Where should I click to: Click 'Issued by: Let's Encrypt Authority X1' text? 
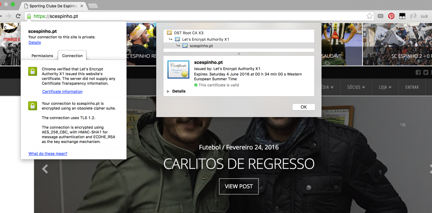point(227,69)
